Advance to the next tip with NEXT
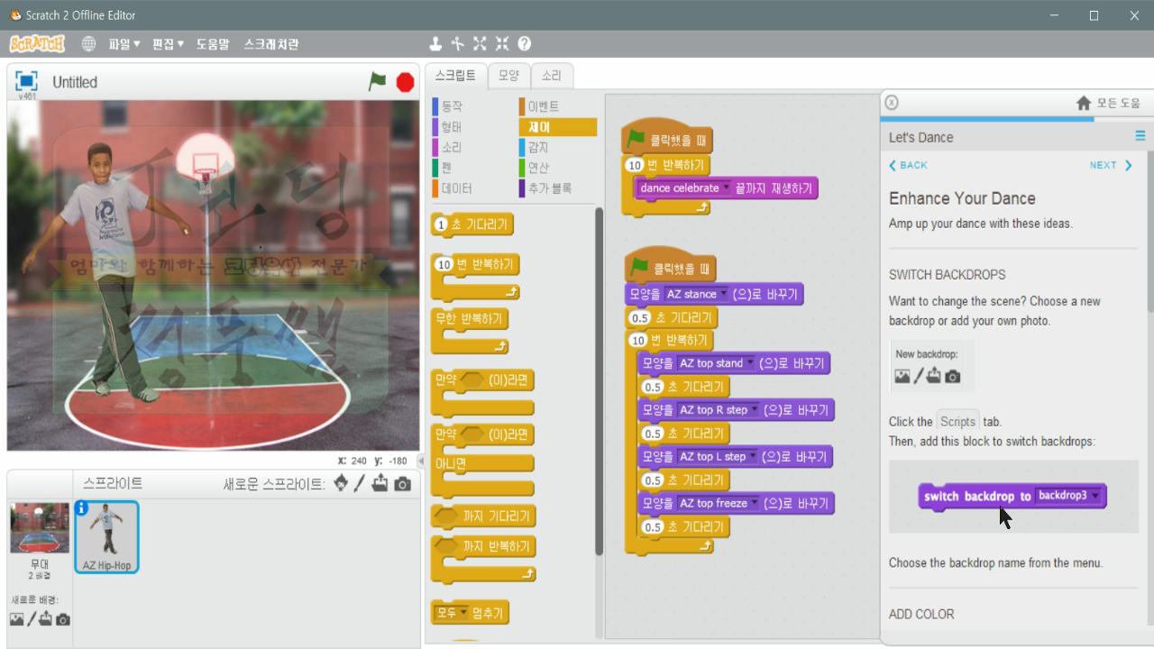Screen dimensions: 1154x649 click(1111, 165)
